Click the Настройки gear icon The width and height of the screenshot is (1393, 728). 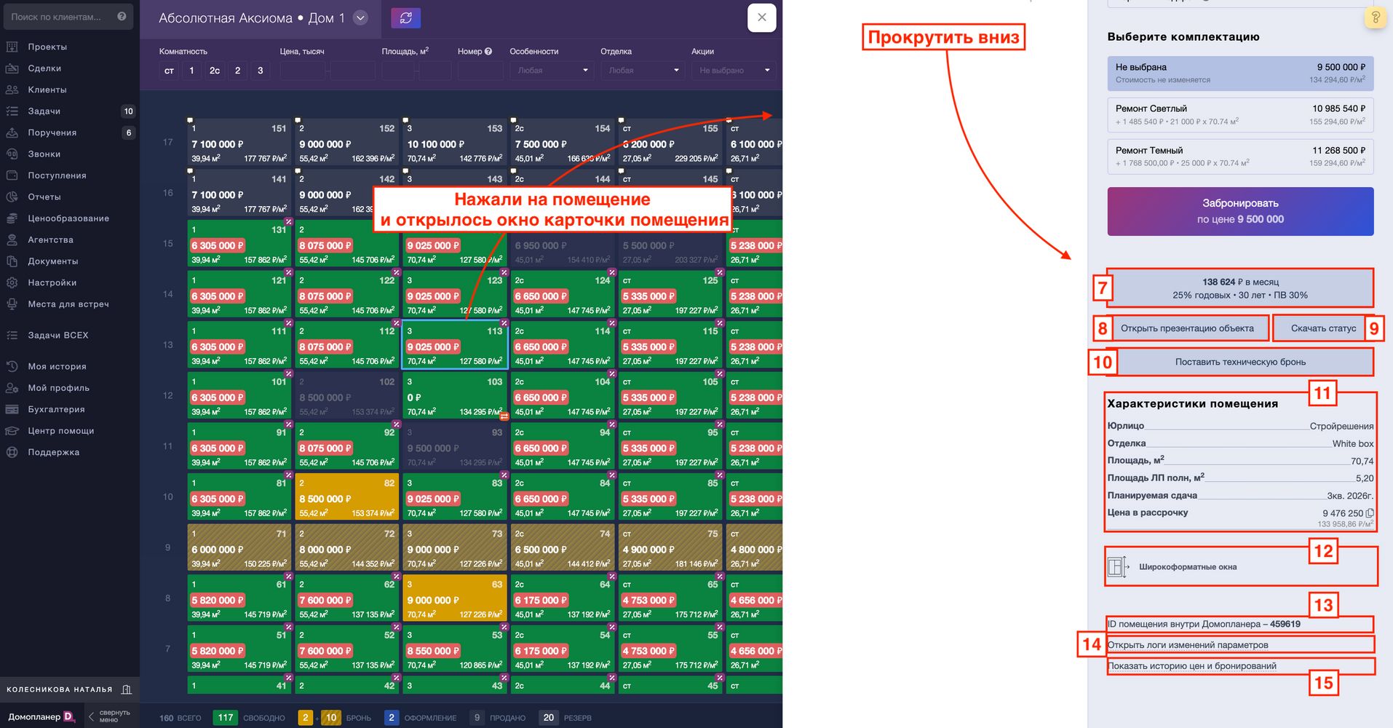(12, 282)
